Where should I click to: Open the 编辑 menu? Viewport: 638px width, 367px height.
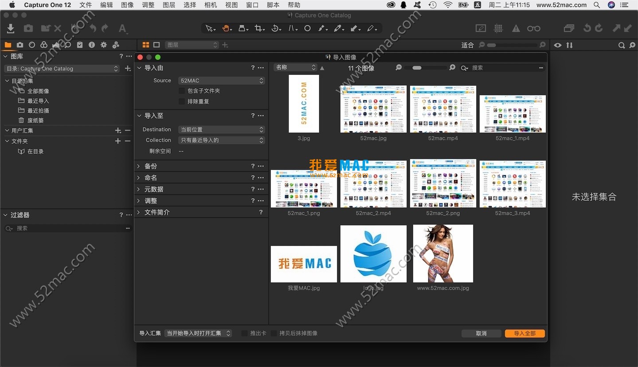106,5
